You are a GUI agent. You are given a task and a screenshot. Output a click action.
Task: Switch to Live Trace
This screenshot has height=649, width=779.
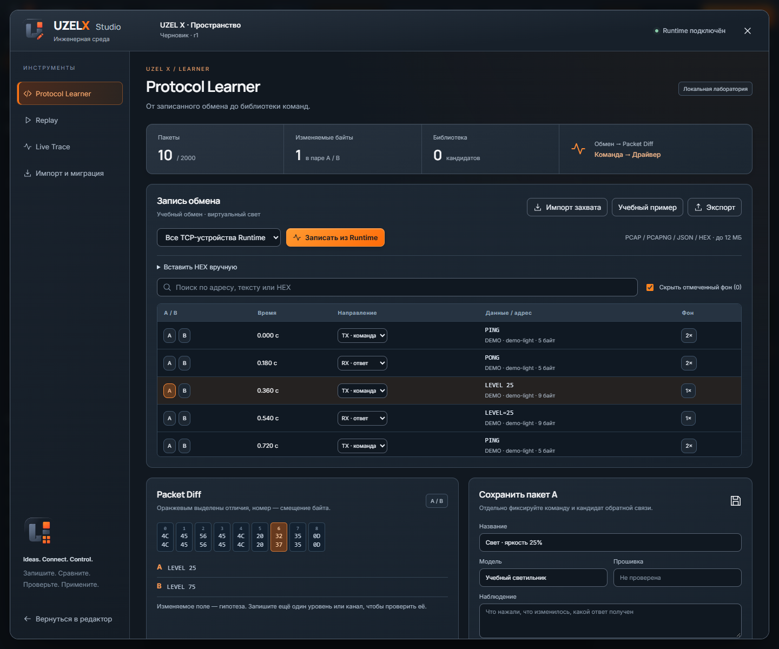click(70, 147)
